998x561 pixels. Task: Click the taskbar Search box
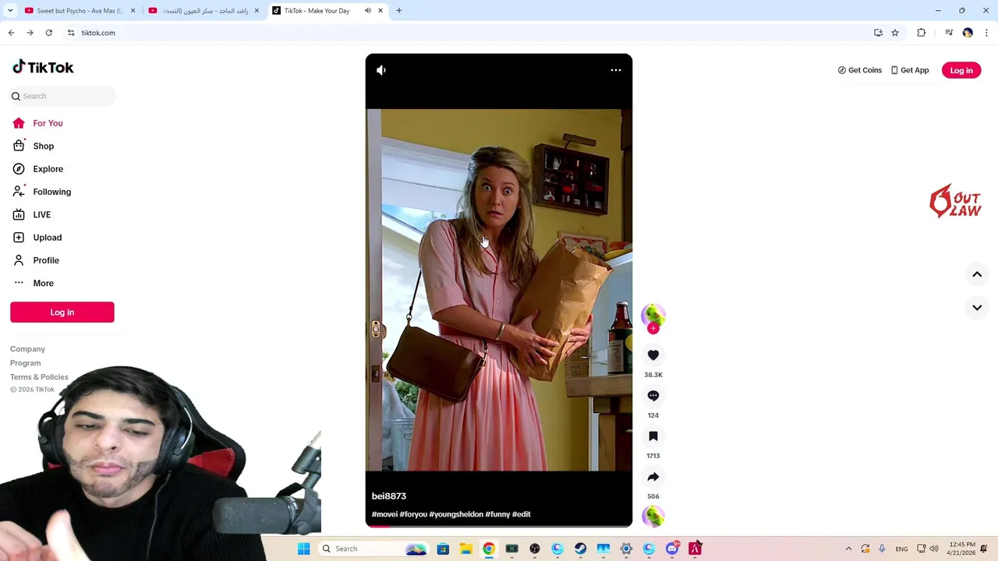click(x=373, y=549)
